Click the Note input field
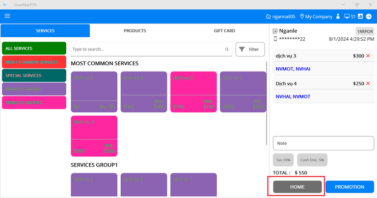Screen dimensions: 377x198 [323, 143]
